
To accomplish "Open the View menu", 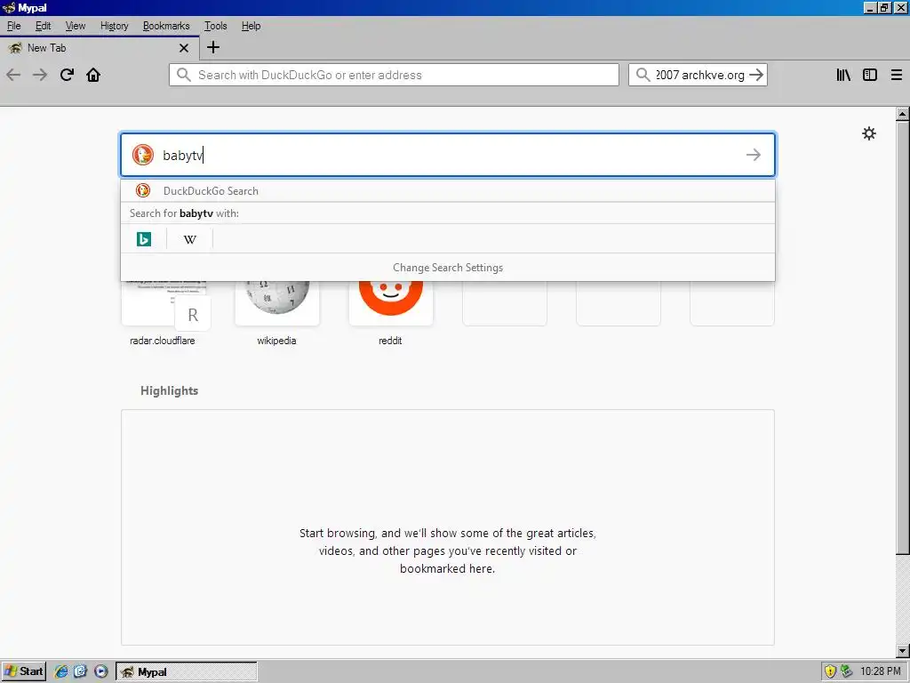I will click(76, 26).
